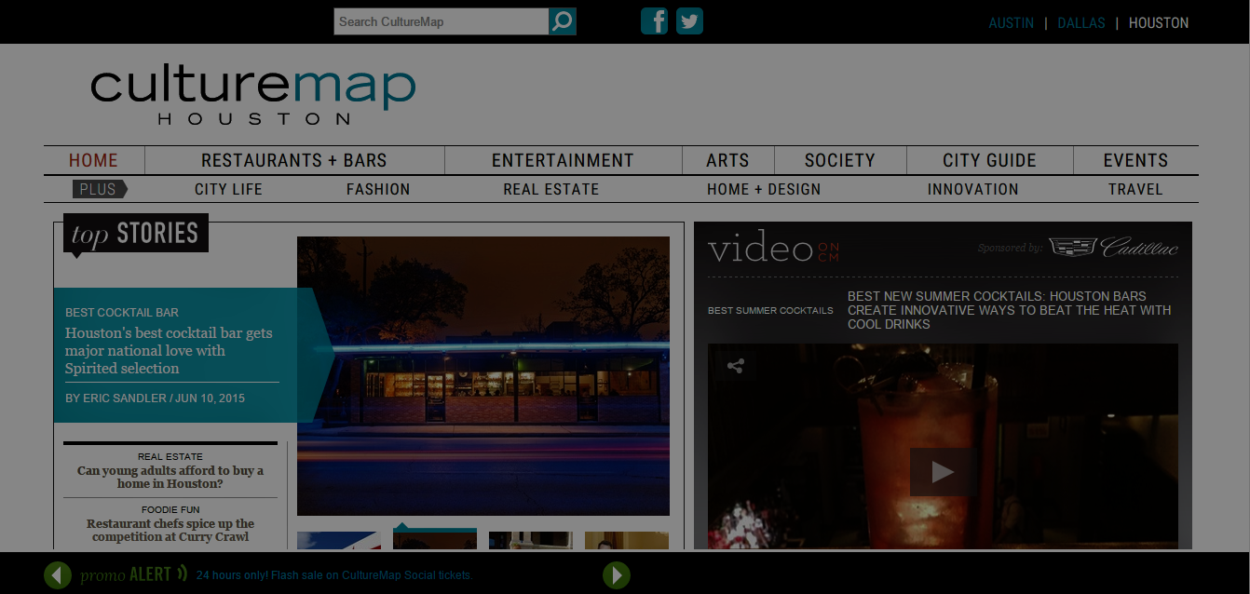
Task: Click the PLUS tag label
Action: 99,189
